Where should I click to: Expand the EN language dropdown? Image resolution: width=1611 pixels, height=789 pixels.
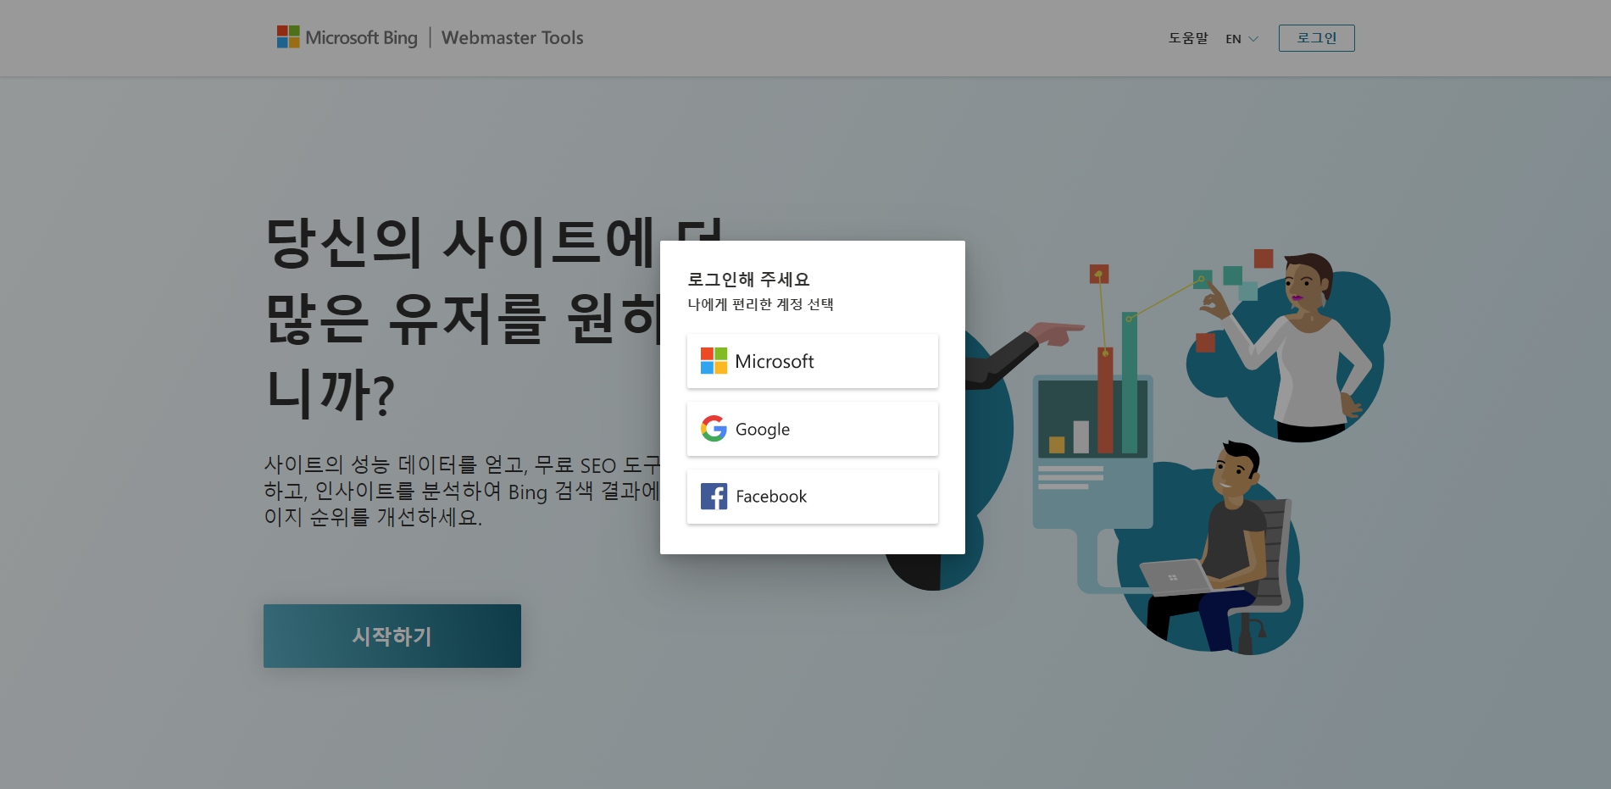pyautogui.click(x=1242, y=39)
